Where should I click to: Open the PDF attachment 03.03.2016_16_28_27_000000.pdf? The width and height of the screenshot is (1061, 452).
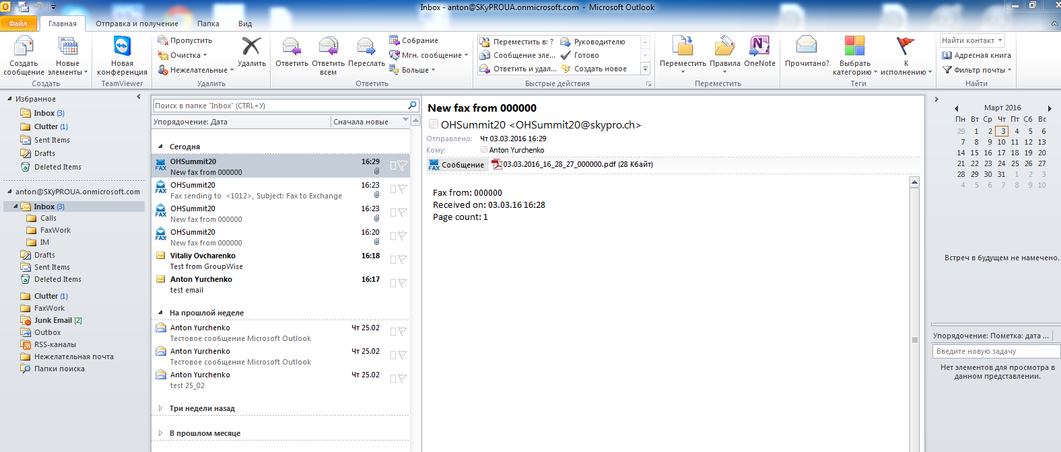coord(572,164)
